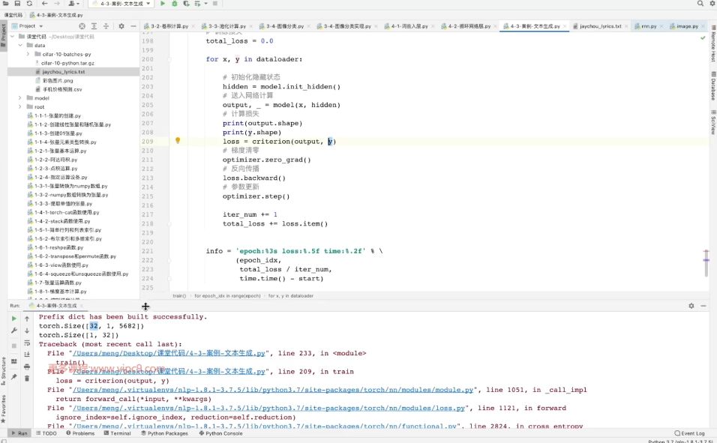Viewport: 717px width, 443px height.
Task: Start debugging with the Debug bug icon
Action: (x=175, y=4)
